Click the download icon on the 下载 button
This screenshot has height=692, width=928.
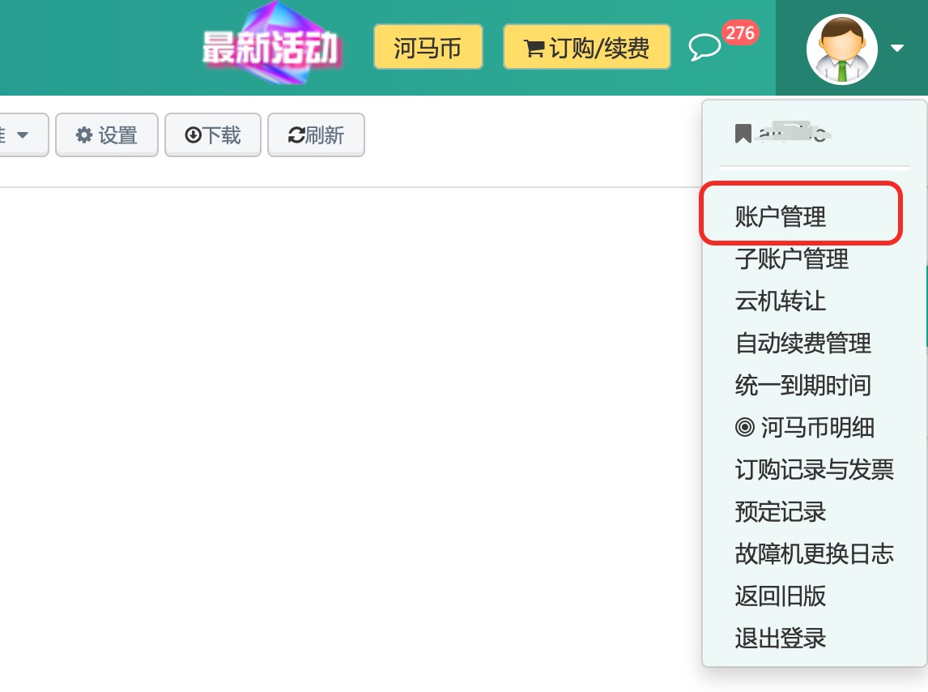pos(194,135)
